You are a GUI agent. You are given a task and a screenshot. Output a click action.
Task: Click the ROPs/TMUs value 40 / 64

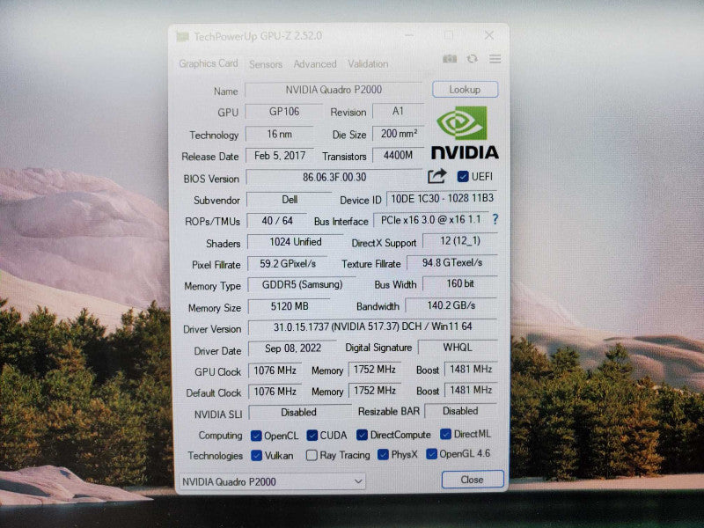277,221
